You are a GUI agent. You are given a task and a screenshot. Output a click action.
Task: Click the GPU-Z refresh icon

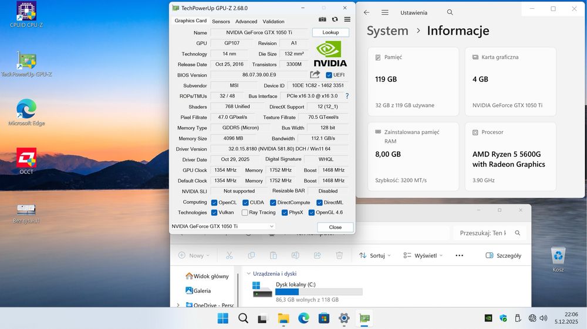pos(335,19)
